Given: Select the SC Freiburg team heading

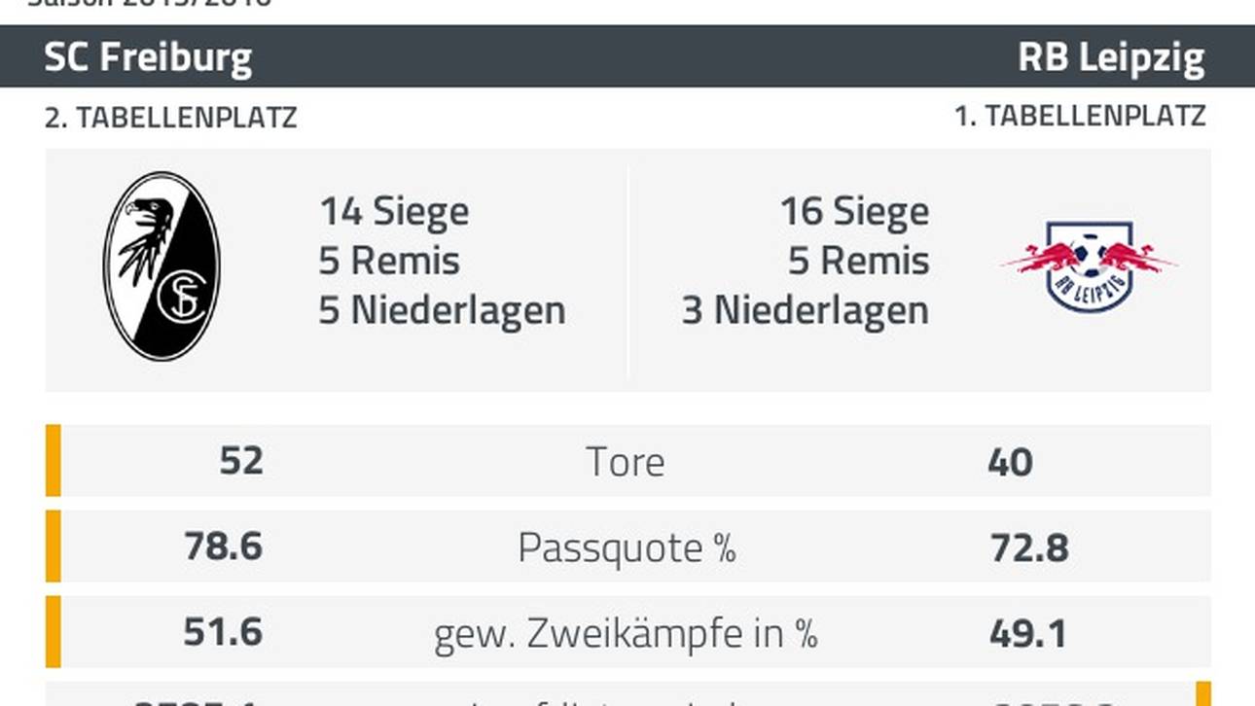Looking at the screenshot, I should point(148,58).
